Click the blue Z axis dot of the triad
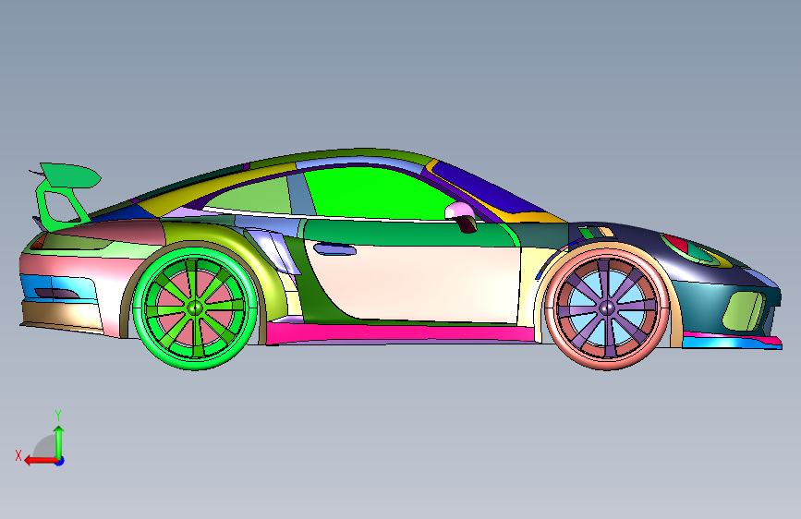 point(60,461)
